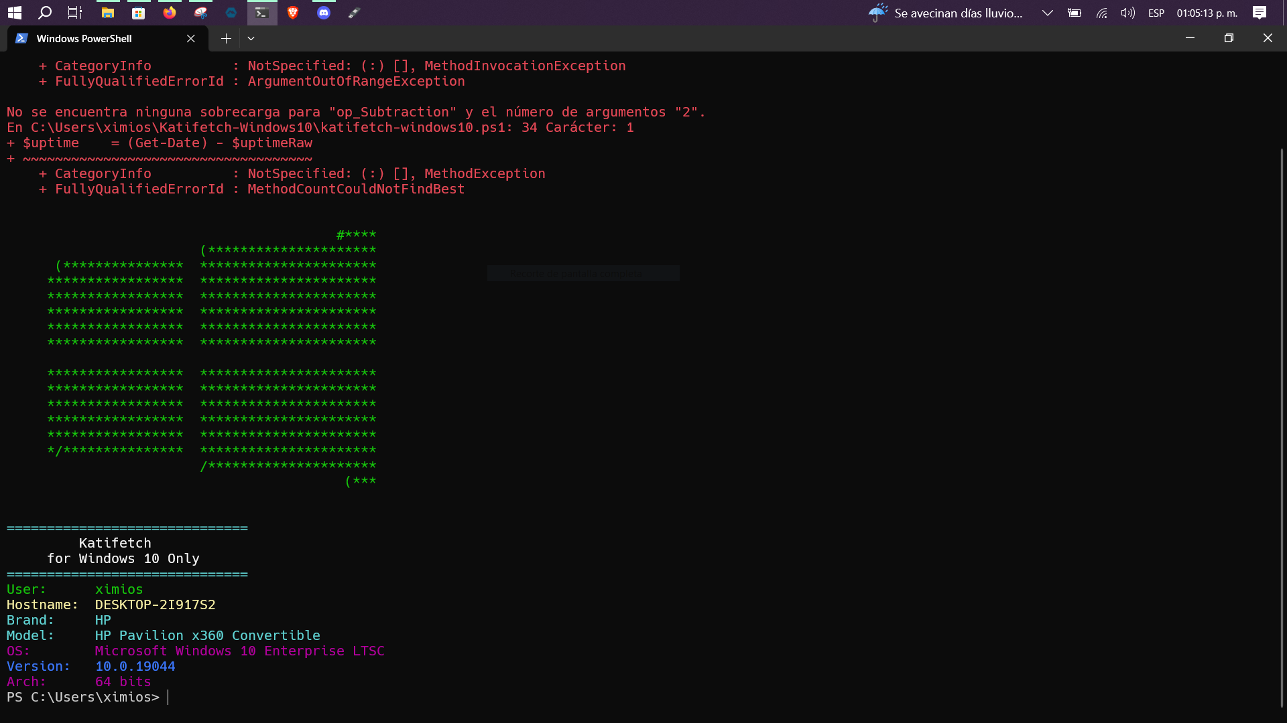The width and height of the screenshot is (1287, 723).
Task: Open the Action Center notifications icon
Action: click(x=1260, y=13)
